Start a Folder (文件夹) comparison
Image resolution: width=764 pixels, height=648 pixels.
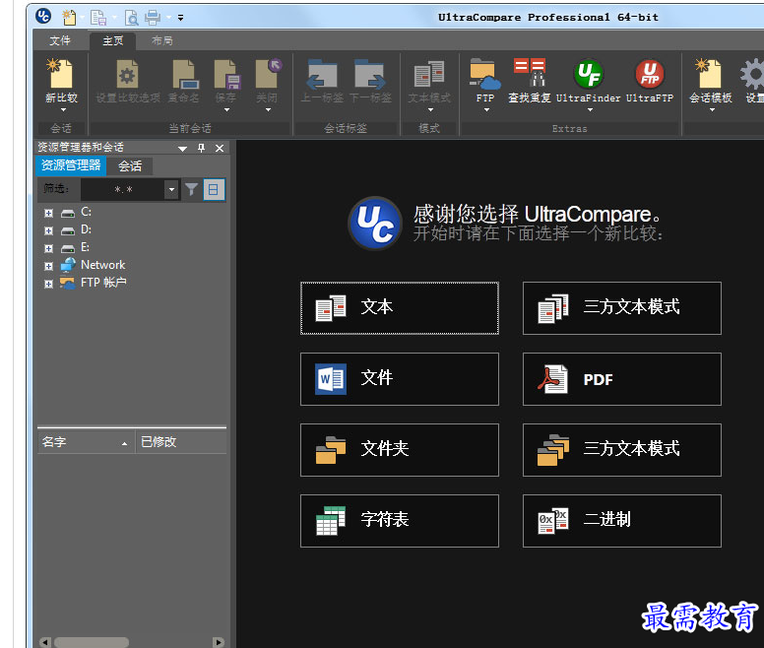400,450
